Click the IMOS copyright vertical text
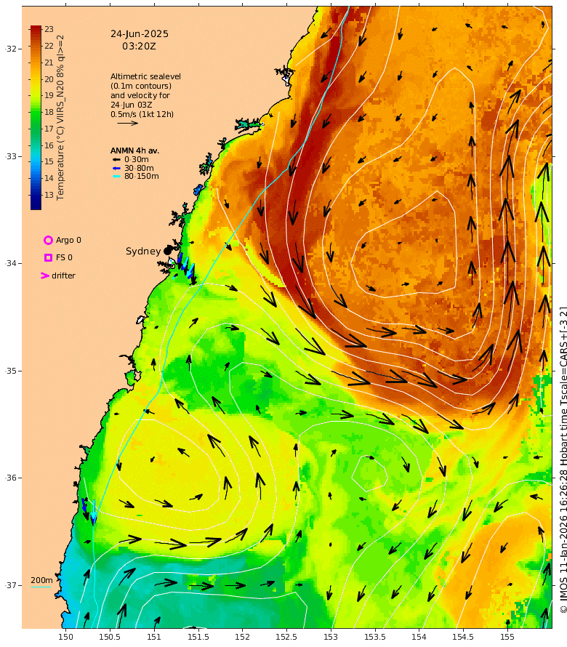Screen dimensions: 567x647 (x=563, y=460)
